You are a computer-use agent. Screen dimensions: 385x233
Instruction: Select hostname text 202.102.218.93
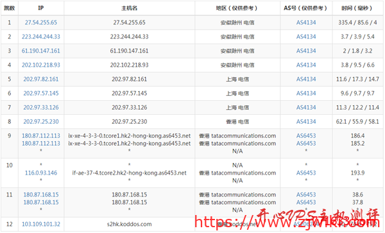click(129, 65)
